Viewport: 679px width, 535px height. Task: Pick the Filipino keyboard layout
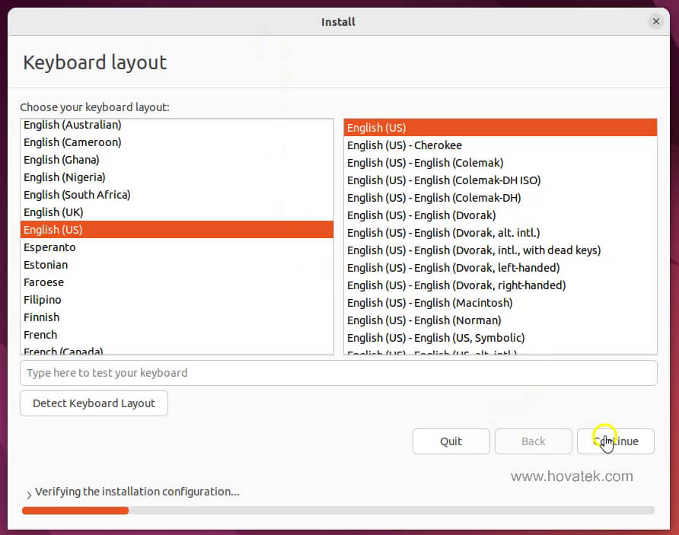(42, 299)
